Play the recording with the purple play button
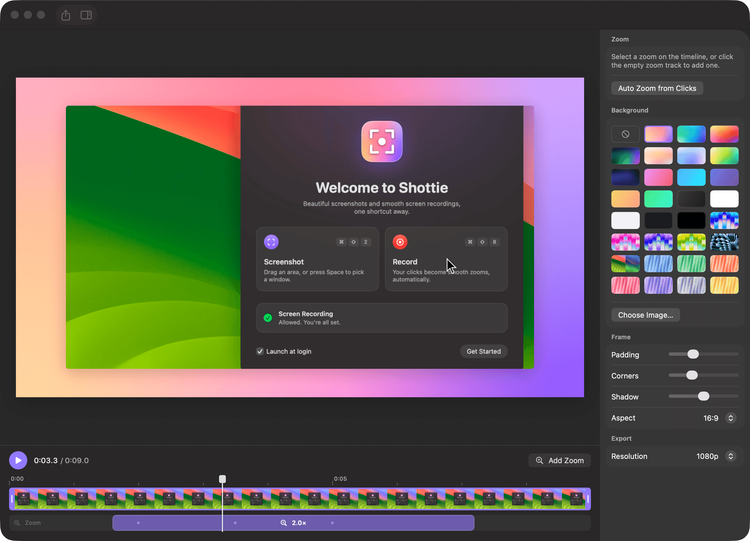Image resolution: width=750 pixels, height=541 pixels. (x=18, y=460)
